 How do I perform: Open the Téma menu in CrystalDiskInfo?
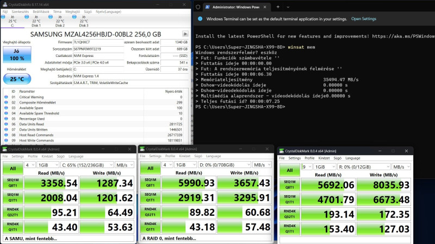(57, 11)
